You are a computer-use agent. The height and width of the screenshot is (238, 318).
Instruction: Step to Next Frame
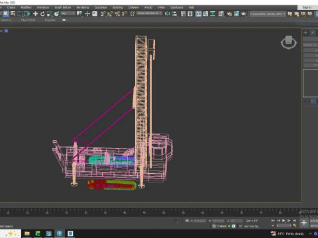(x=289, y=220)
